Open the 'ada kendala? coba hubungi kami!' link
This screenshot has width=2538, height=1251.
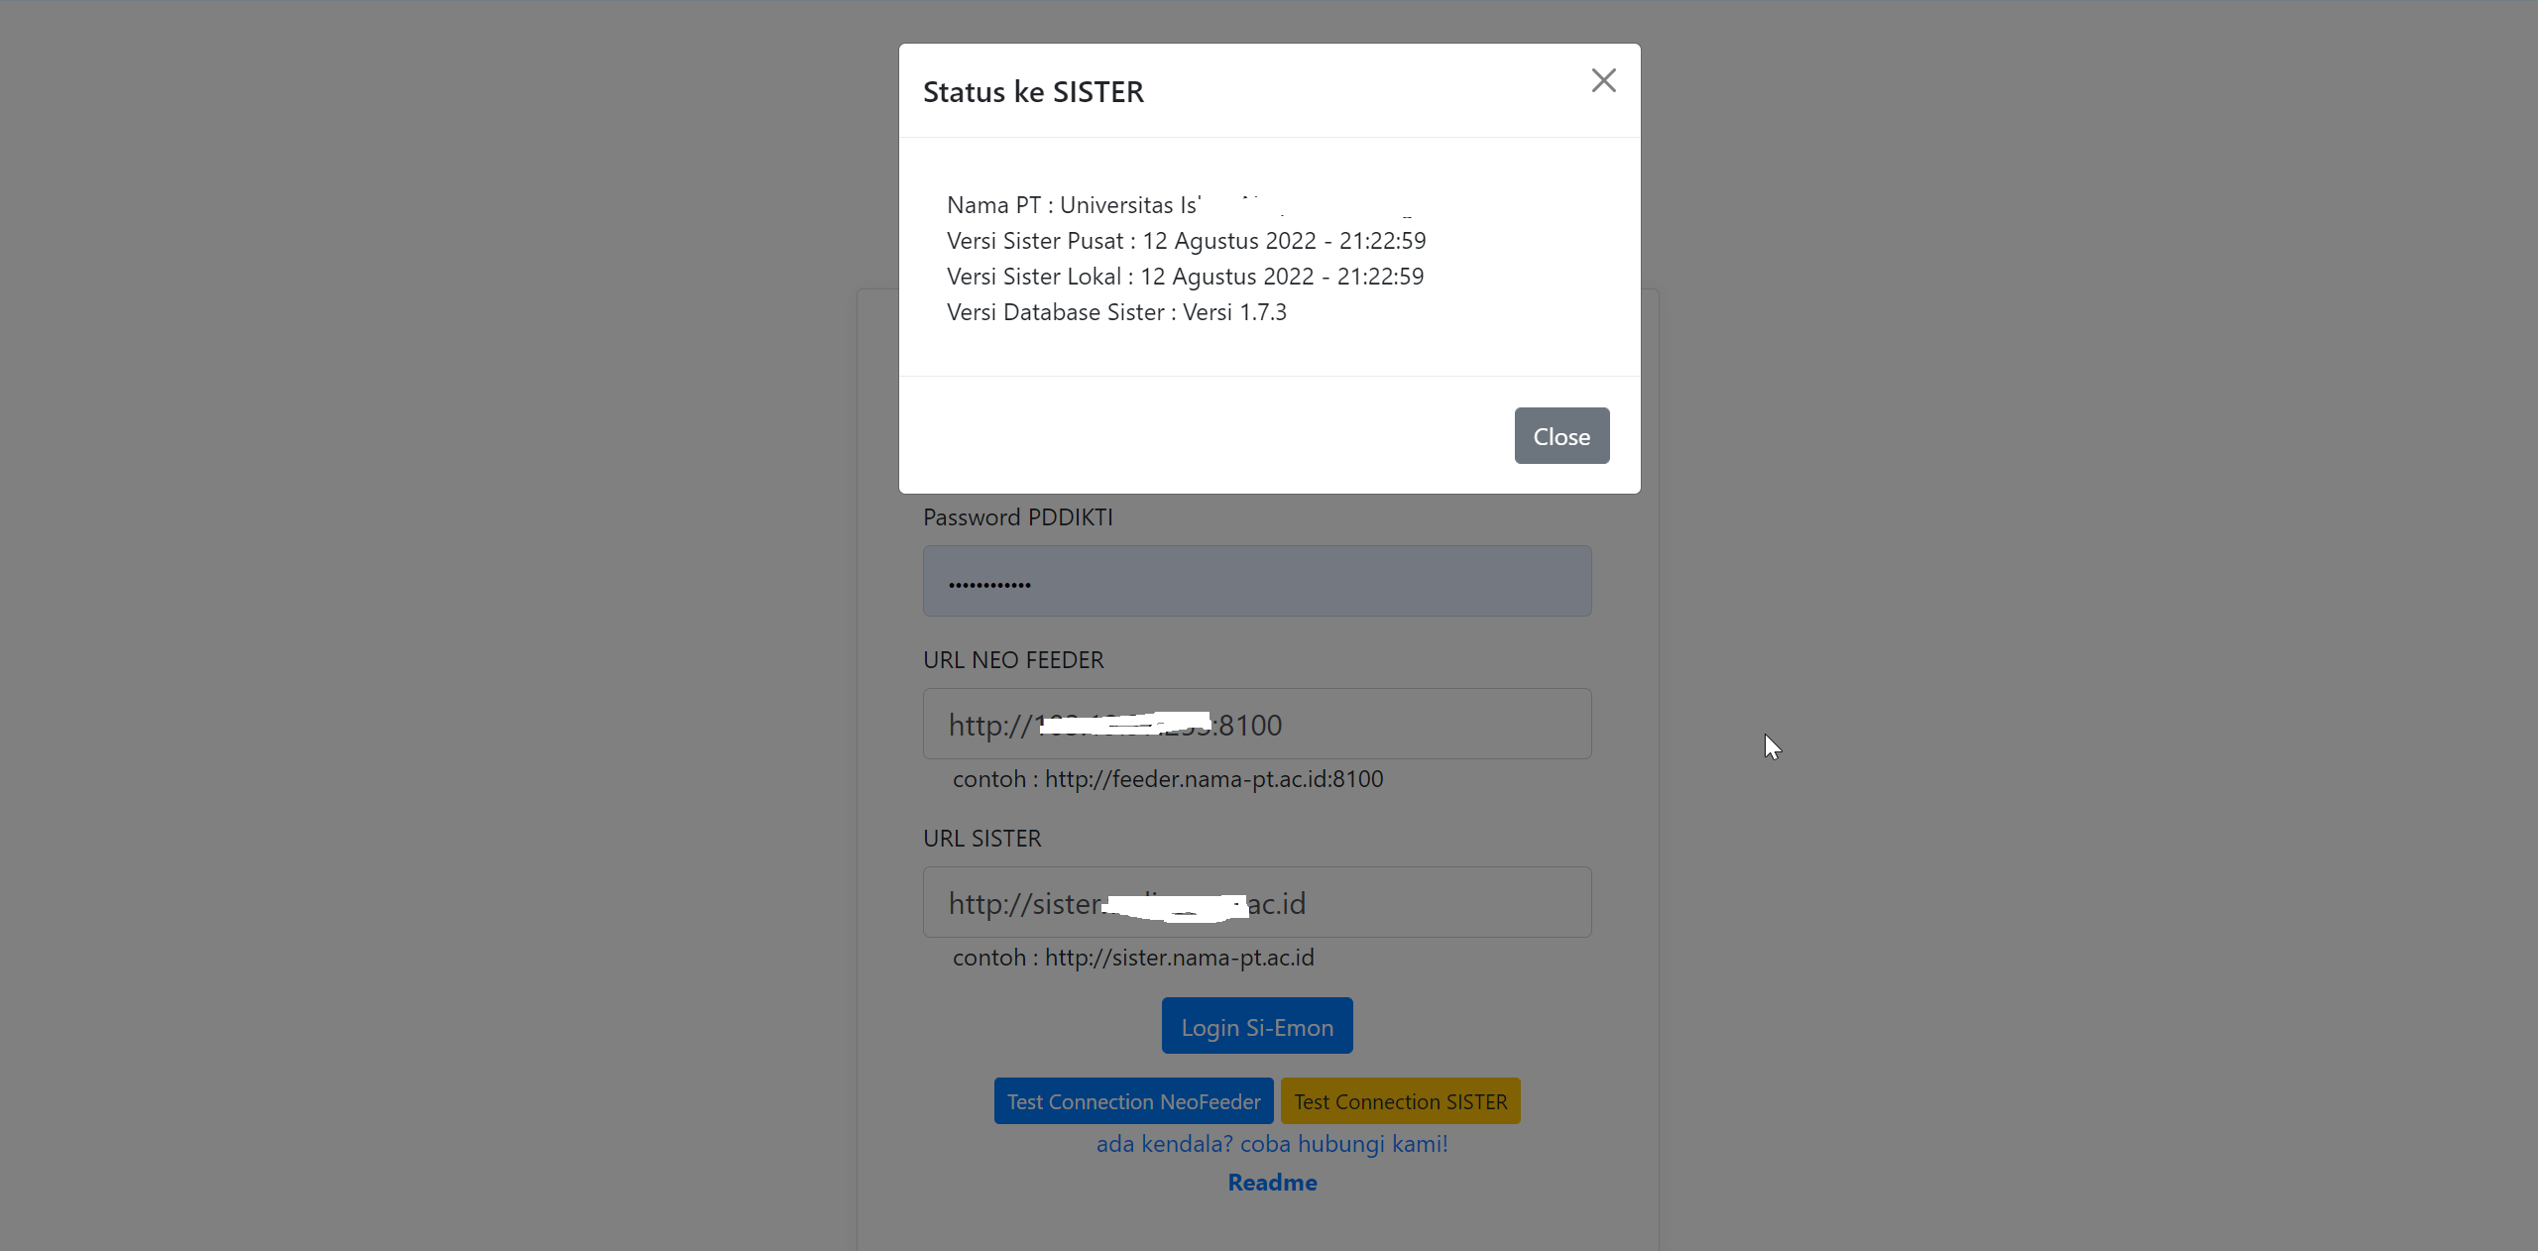point(1271,1144)
